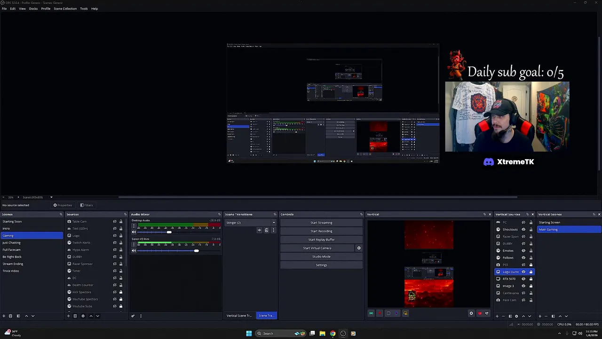Open Sieren V3 Mini options three-dot menu
Image resolution: width=602 pixels, height=339 pixels.
pos(134,244)
